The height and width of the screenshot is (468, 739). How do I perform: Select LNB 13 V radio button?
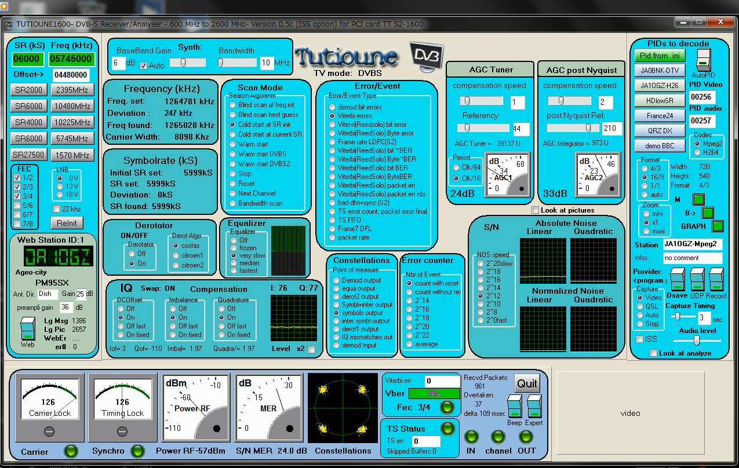pos(60,187)
